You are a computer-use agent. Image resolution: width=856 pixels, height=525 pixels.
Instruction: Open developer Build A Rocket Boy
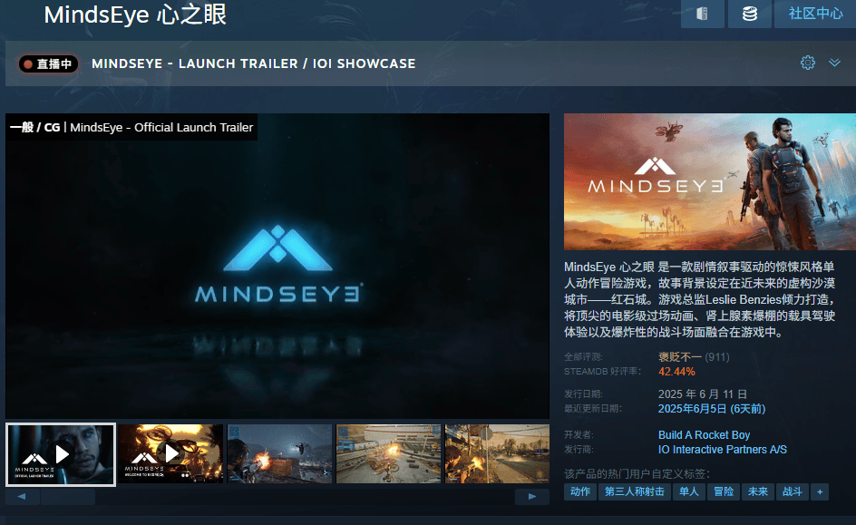pos(704,435)
